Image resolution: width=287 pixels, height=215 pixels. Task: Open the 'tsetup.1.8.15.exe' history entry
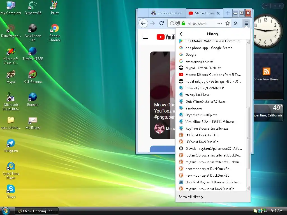(211, 95)
